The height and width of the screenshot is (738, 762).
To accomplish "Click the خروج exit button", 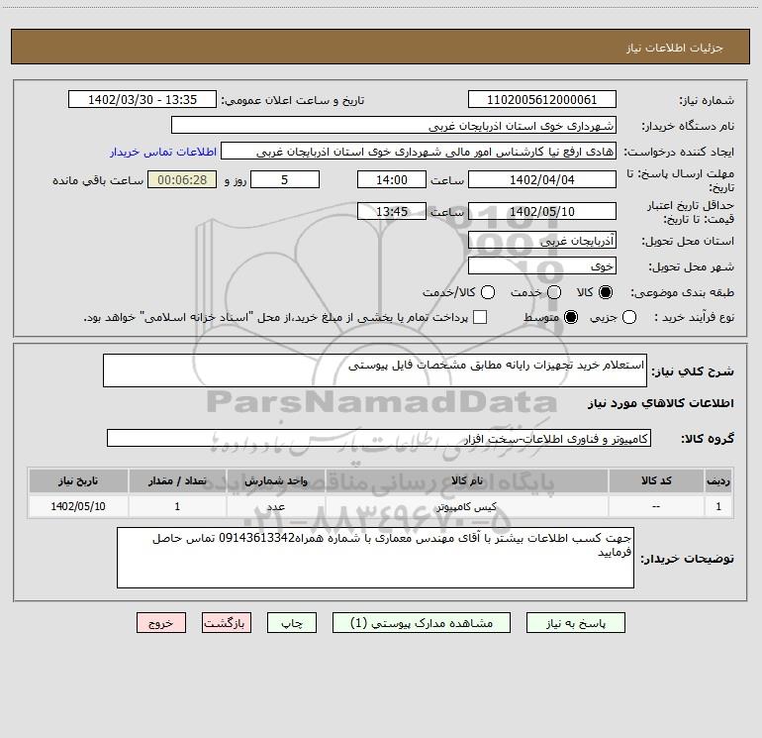I will pyautogui.click(x=161, y=623).
